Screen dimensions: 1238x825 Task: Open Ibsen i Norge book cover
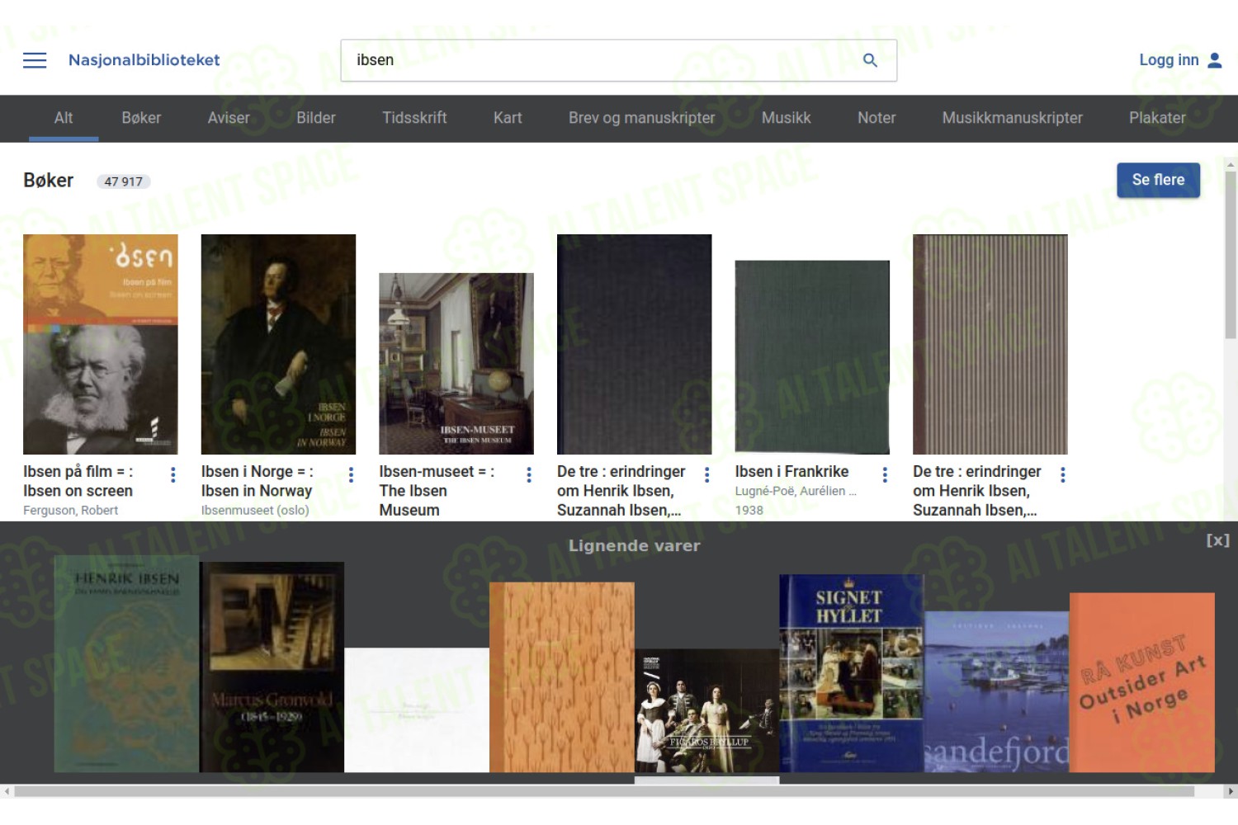[x=278, y=344]
